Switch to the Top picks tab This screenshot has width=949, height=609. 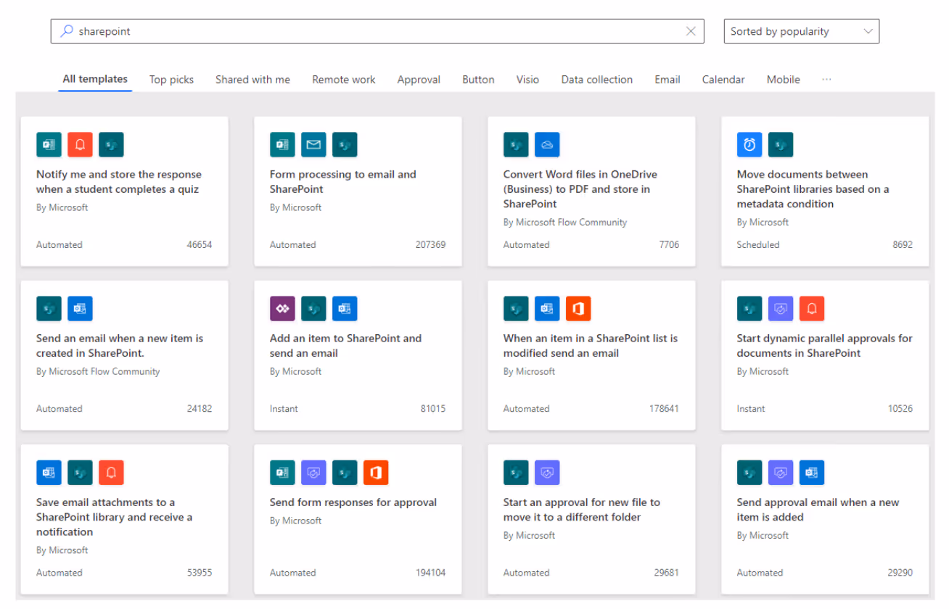(x=171, y=80)
